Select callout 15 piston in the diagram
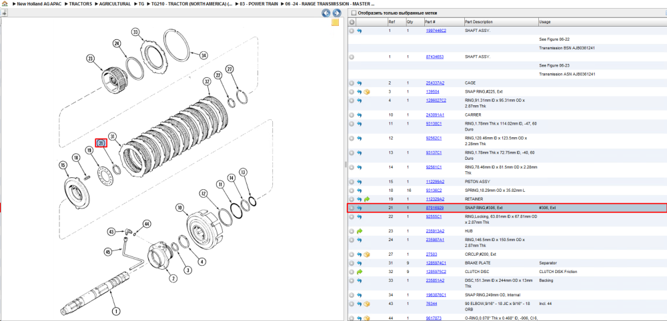This screenshot has height=321, width=667. coord(63,164)
